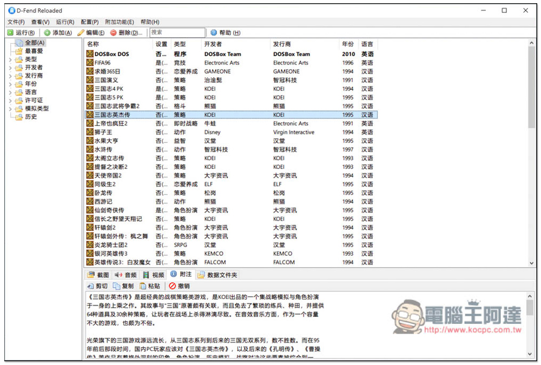Sort list by 年份 column header
Screen dimensions: 541x365
click(x=348, y=44)
